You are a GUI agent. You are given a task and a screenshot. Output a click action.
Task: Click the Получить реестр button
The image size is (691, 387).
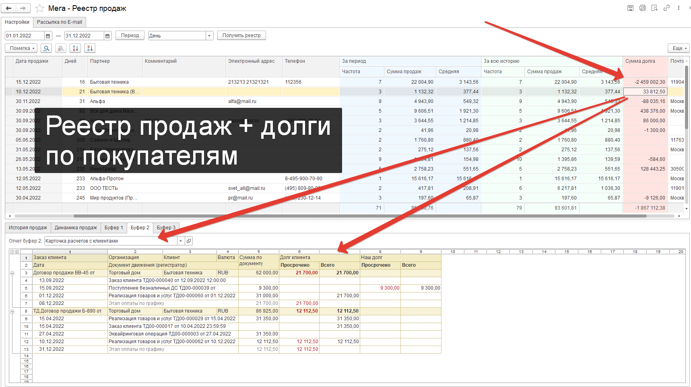tap(241, 35)
